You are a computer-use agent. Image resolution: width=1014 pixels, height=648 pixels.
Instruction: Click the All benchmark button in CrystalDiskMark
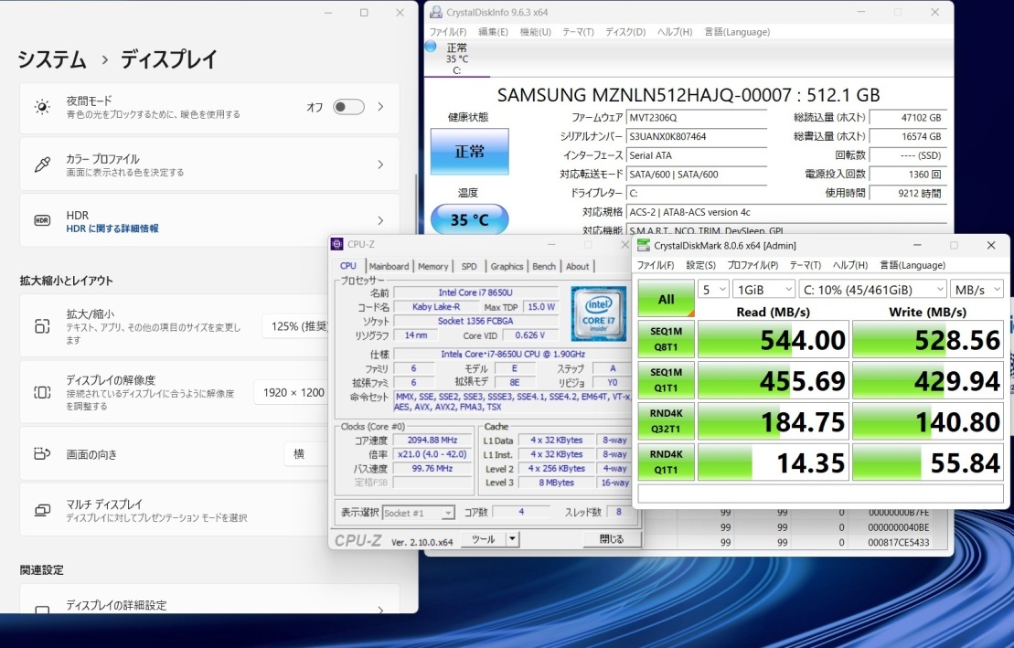(x=666, y=299)
